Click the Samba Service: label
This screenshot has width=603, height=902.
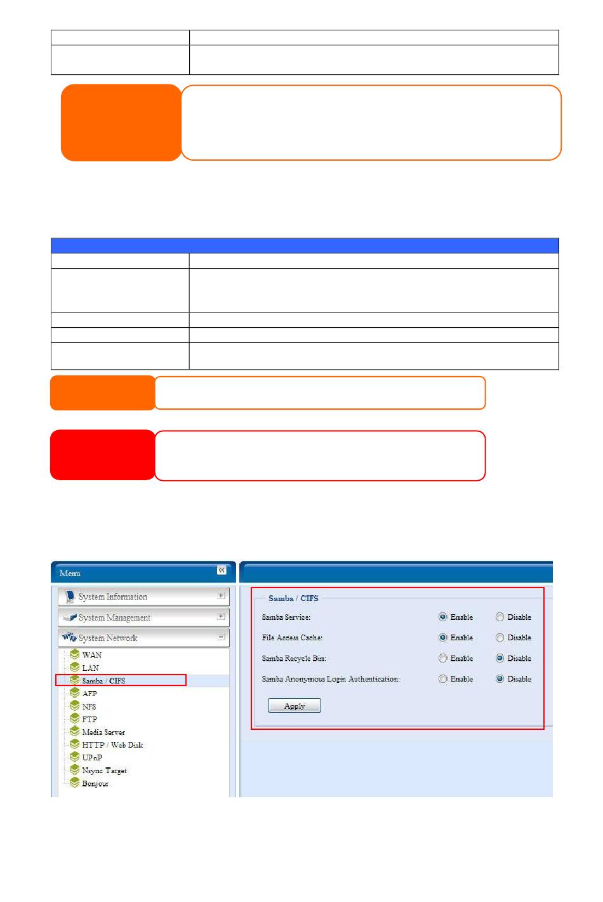[286, 617]
